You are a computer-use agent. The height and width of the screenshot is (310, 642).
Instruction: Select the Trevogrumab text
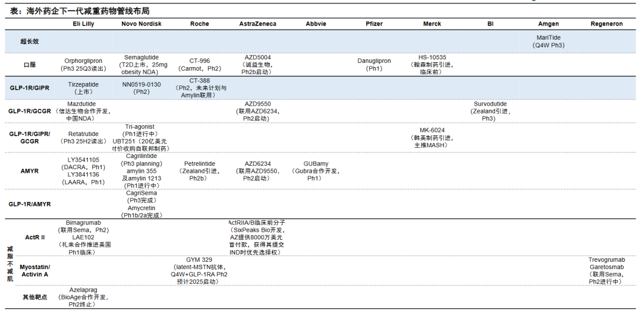click(606, 260)
